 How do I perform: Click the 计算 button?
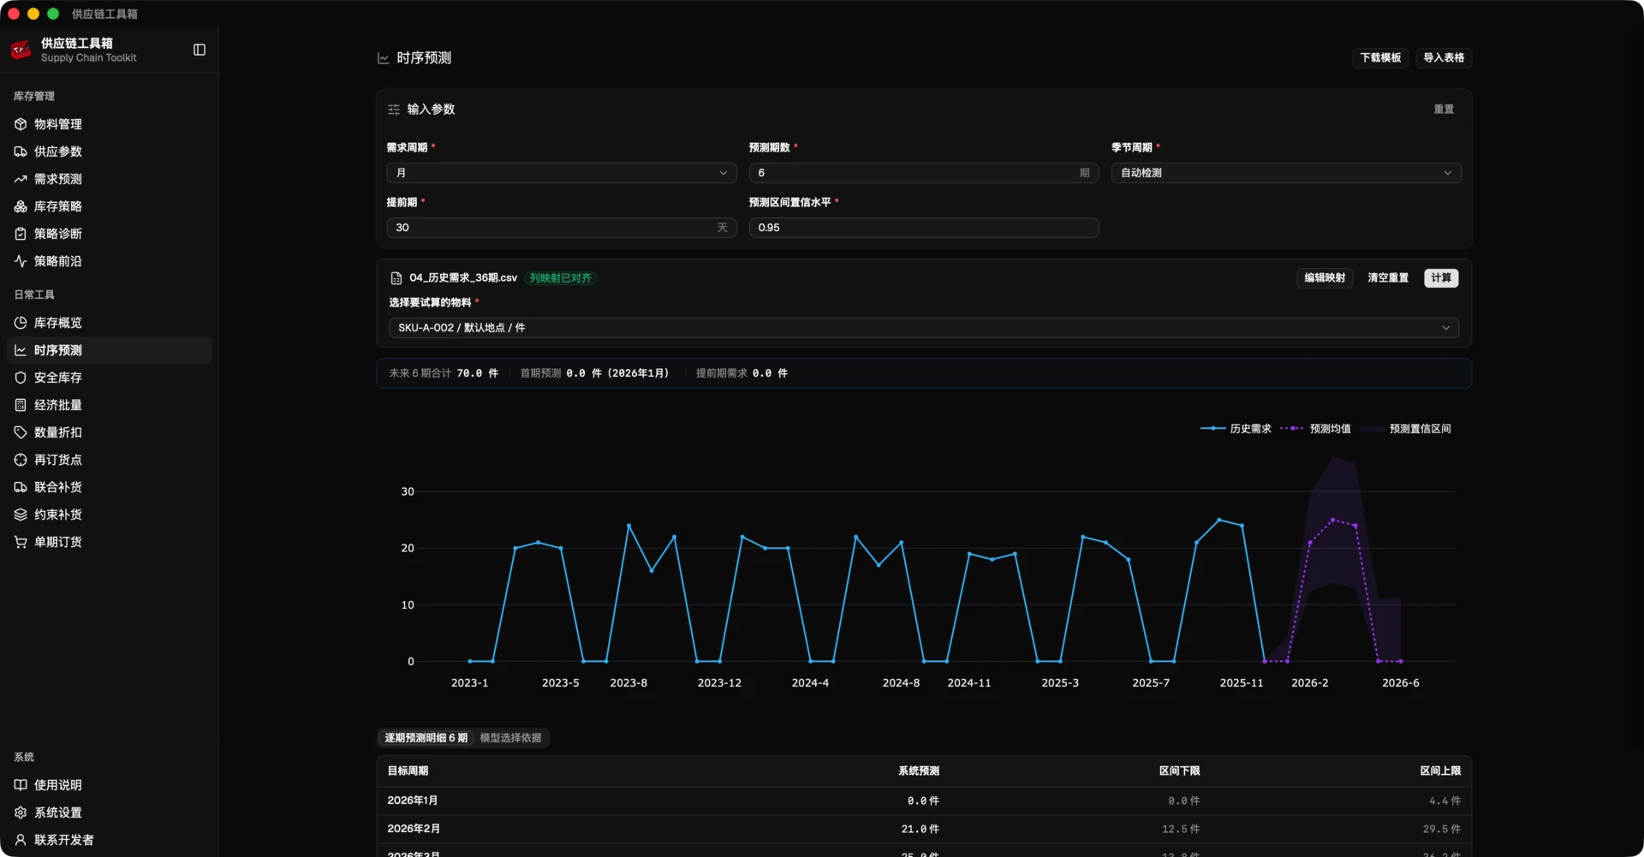tap(1441, 278)
